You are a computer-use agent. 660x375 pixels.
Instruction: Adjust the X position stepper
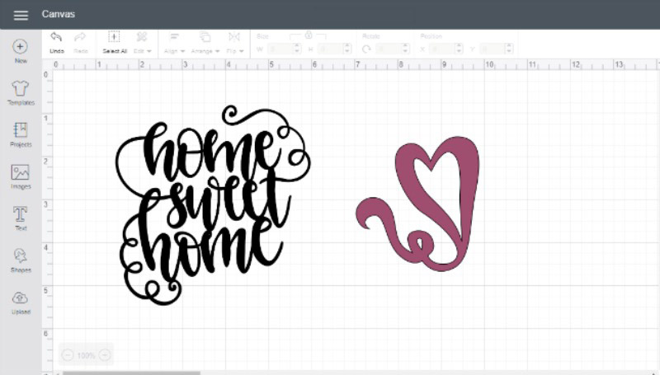pos(460,49)
